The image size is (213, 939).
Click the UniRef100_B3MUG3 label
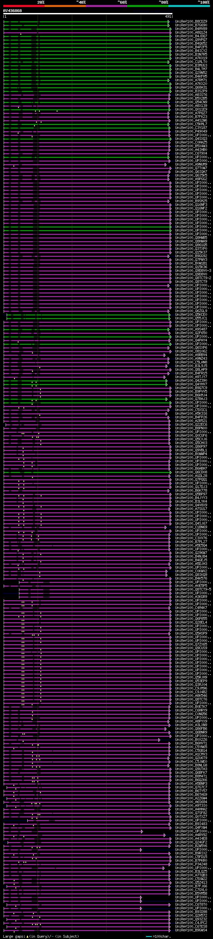coord(191,66)
